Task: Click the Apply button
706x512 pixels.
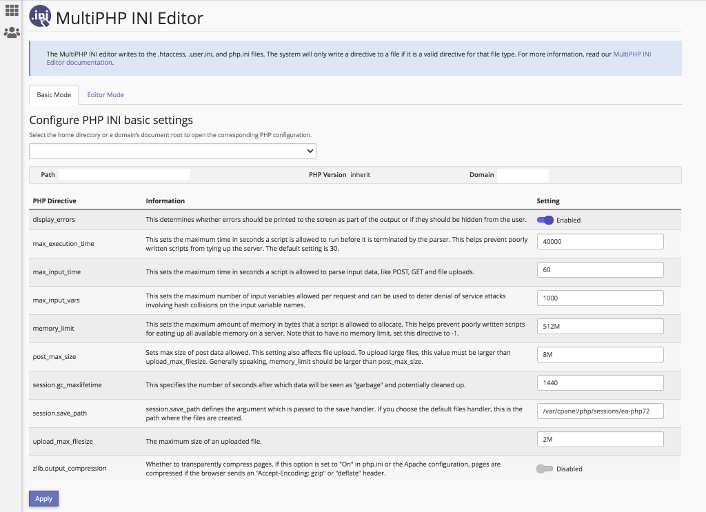Action: (x=43, y=498)
